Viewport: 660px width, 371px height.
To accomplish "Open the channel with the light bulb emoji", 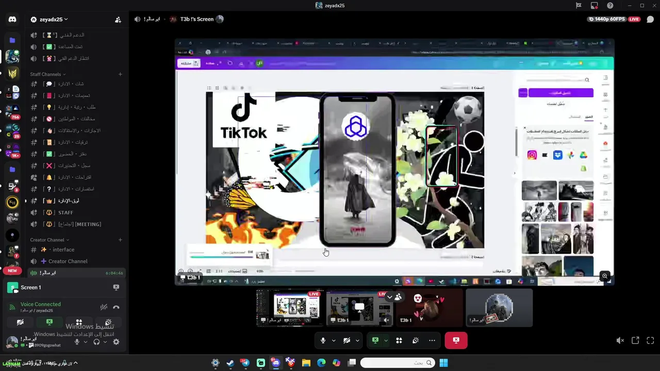I will point(76,107).
